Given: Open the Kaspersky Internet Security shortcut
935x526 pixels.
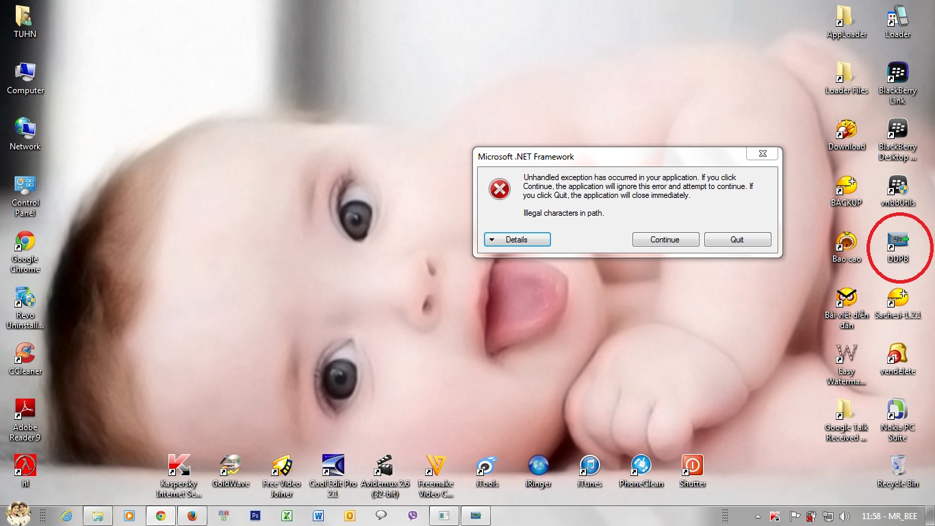Looking at the screenshot, I should pyautogui.click(x=179, y=466).
